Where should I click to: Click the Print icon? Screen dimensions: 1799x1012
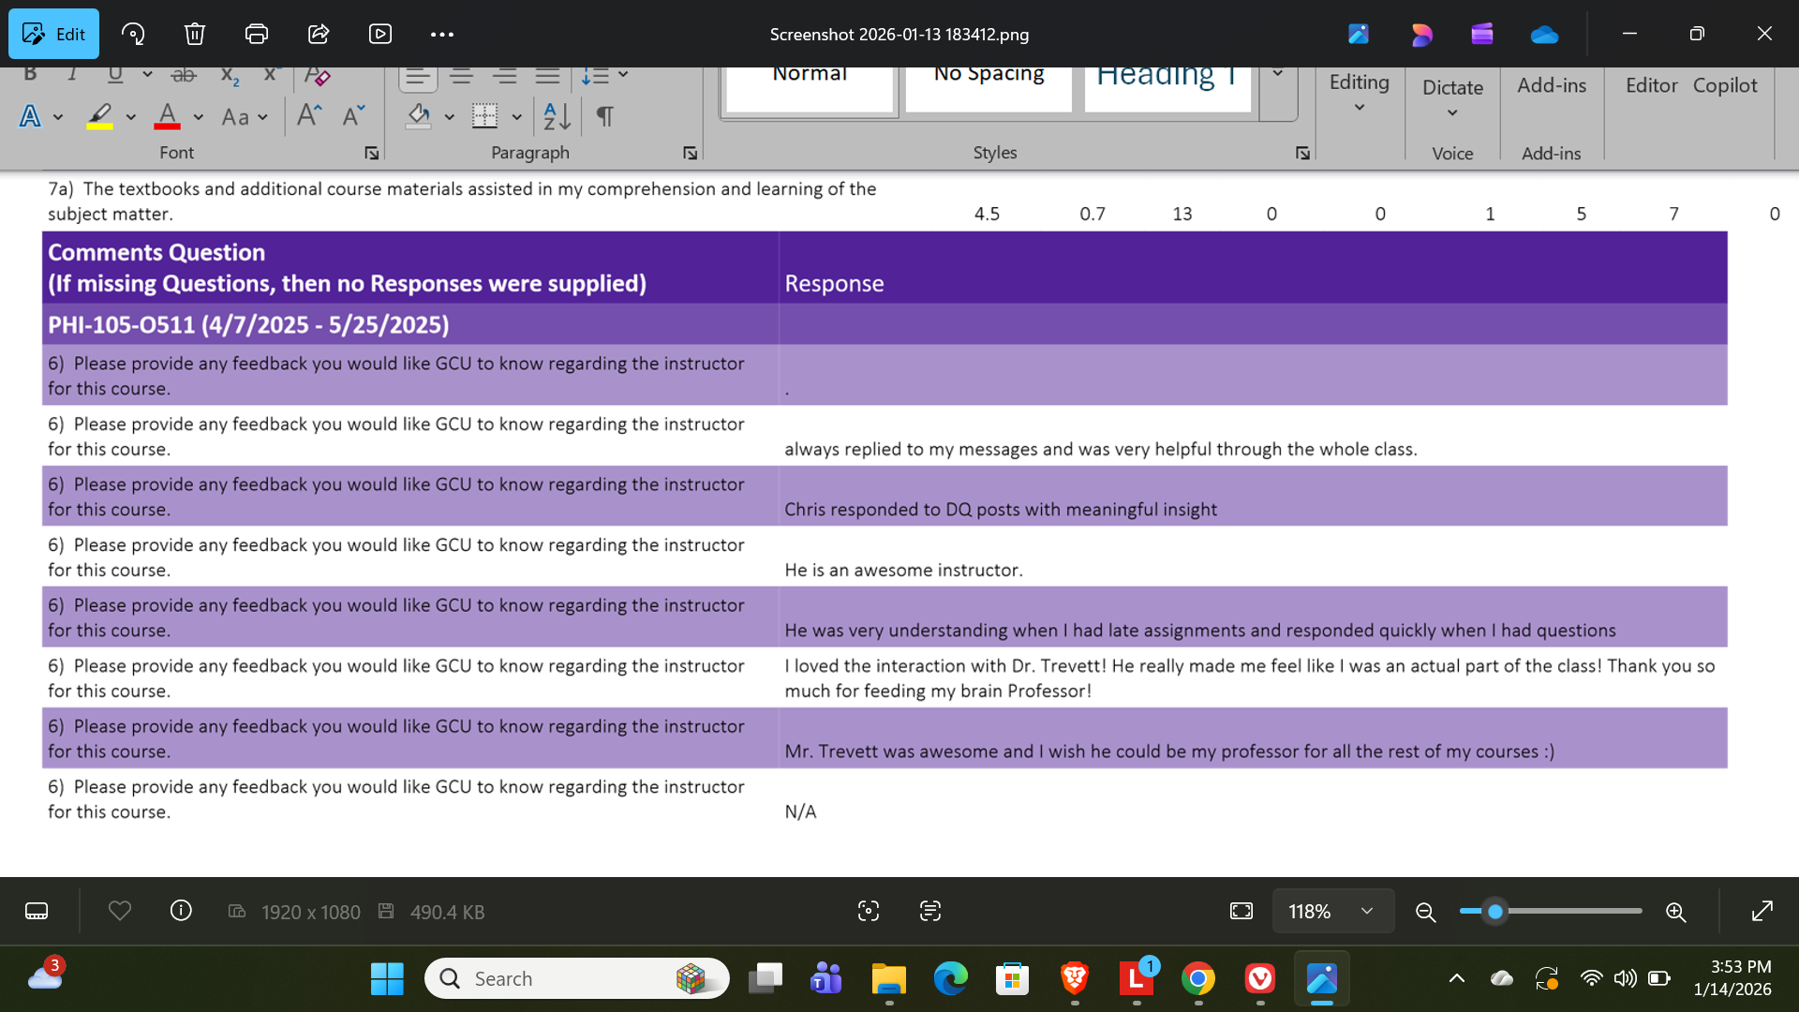[256, 35]
